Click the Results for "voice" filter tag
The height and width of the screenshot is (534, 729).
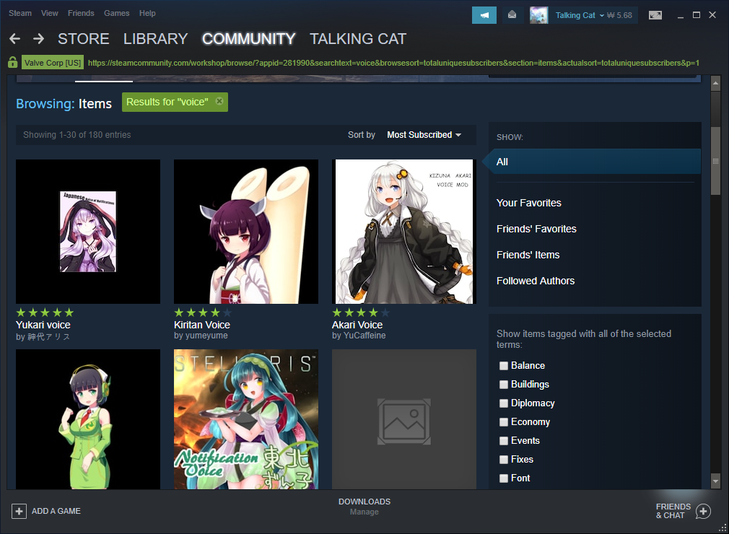175,102
